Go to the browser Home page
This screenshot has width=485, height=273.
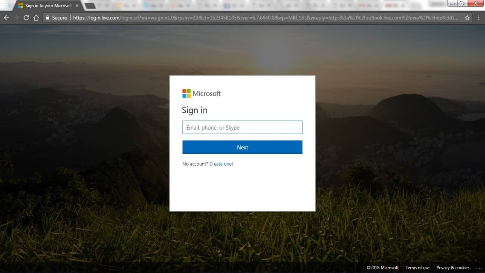(36, 18)
